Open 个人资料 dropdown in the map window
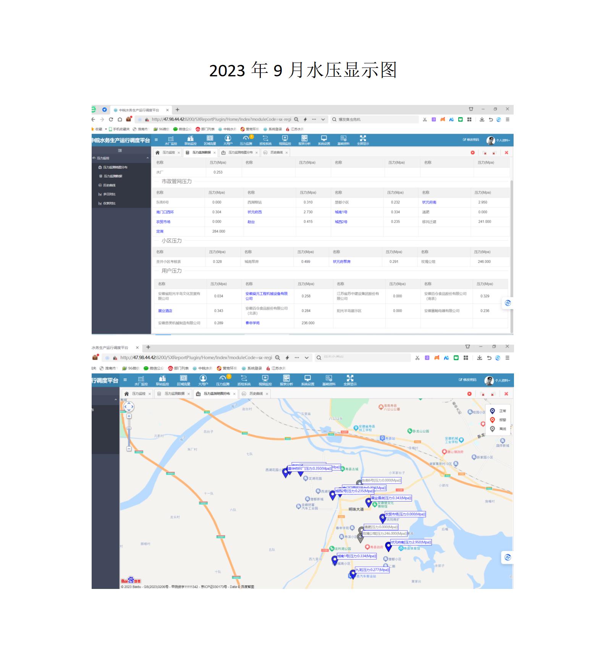Screen dimensions: 606x650 tap(498, 381)
